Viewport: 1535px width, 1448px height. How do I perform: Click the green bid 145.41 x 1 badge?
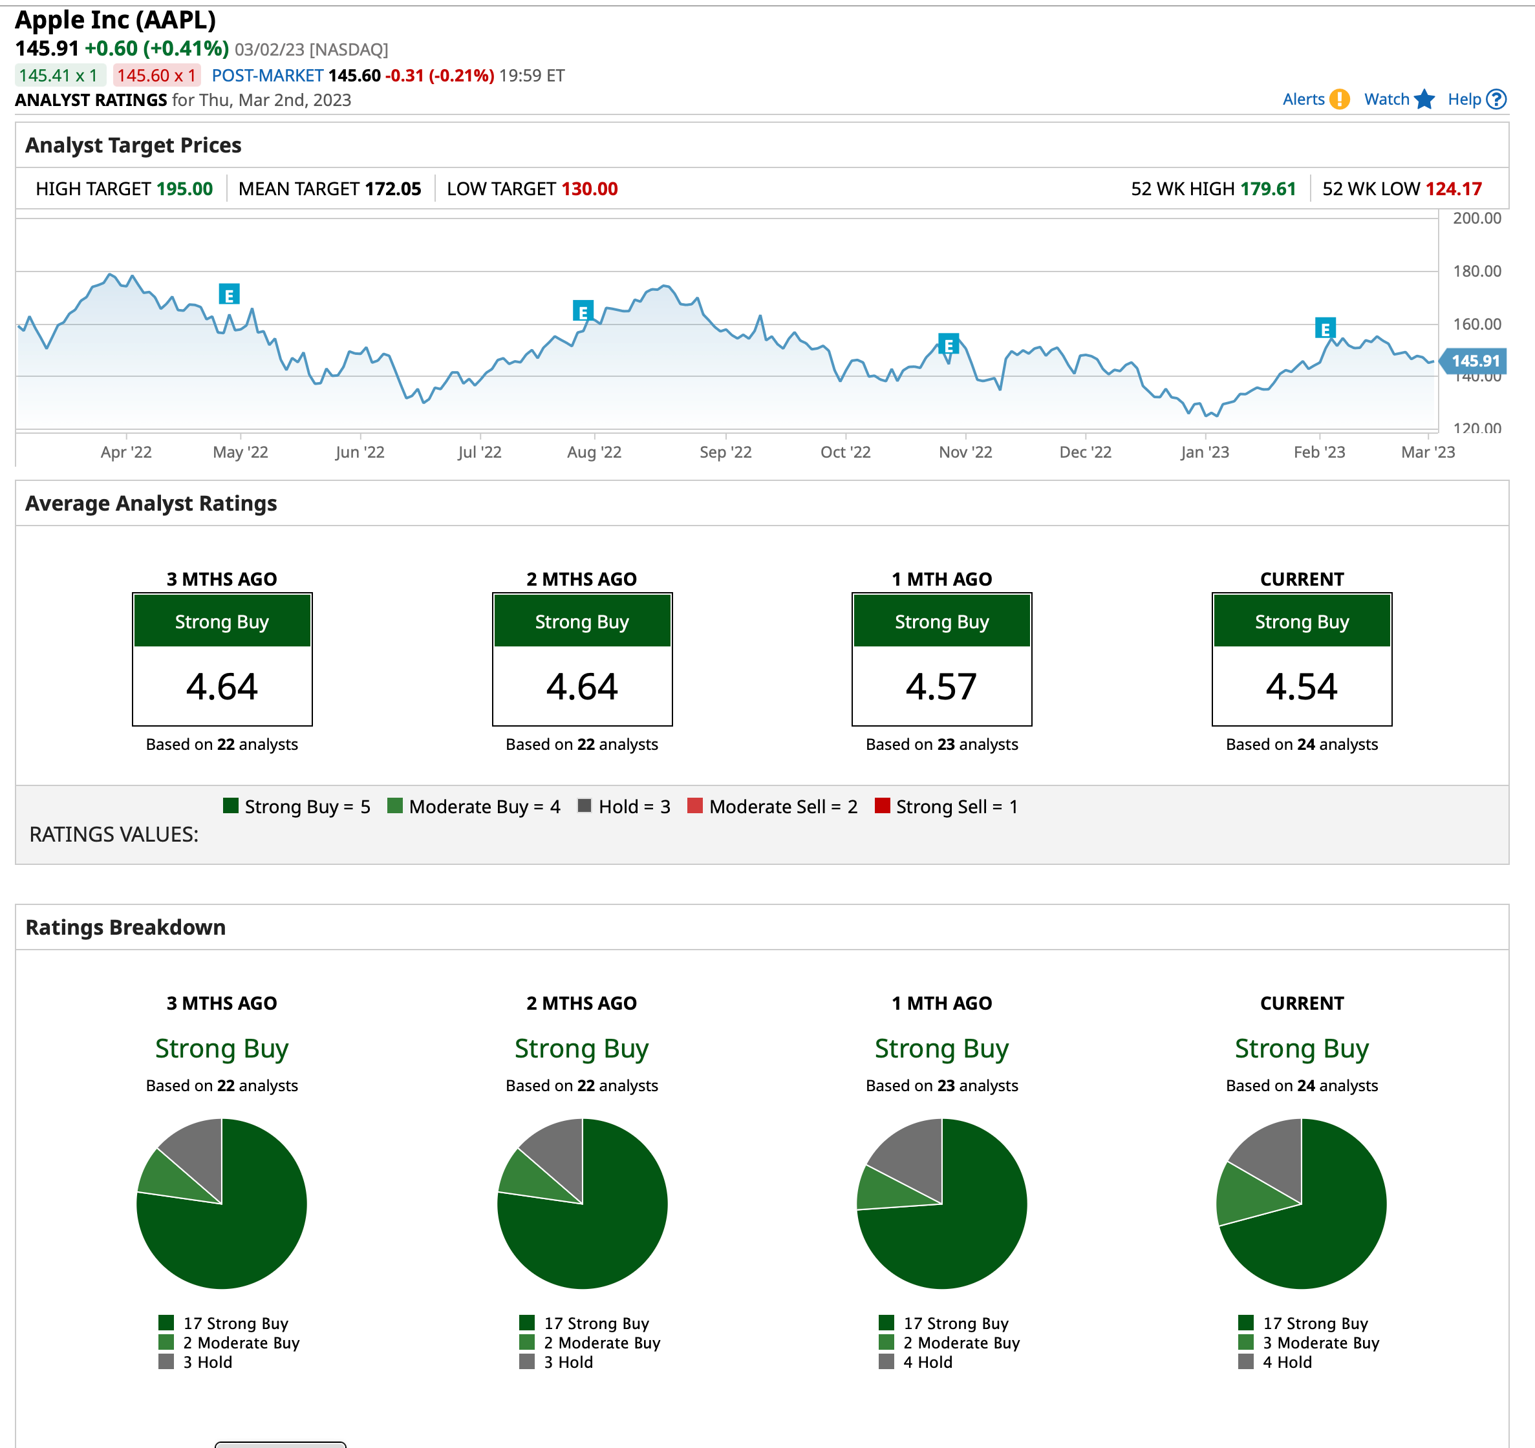pyautogui.click(x=59, y=76)
